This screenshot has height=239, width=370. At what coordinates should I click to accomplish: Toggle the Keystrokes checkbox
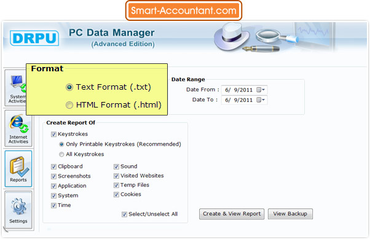(54, 135)
